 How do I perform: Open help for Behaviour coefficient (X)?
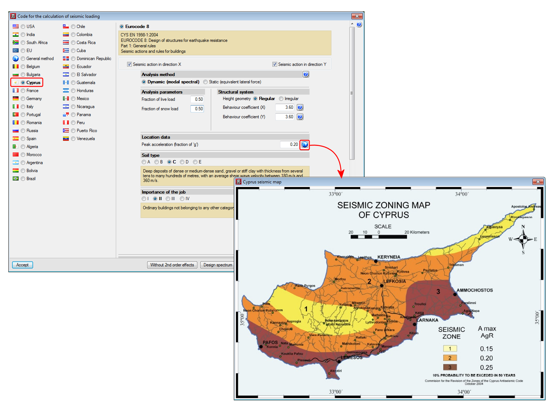[300, 107]
